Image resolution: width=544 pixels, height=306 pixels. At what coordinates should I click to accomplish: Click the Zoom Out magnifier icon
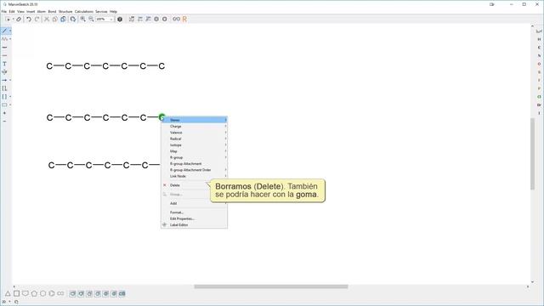tap(91, 19)
